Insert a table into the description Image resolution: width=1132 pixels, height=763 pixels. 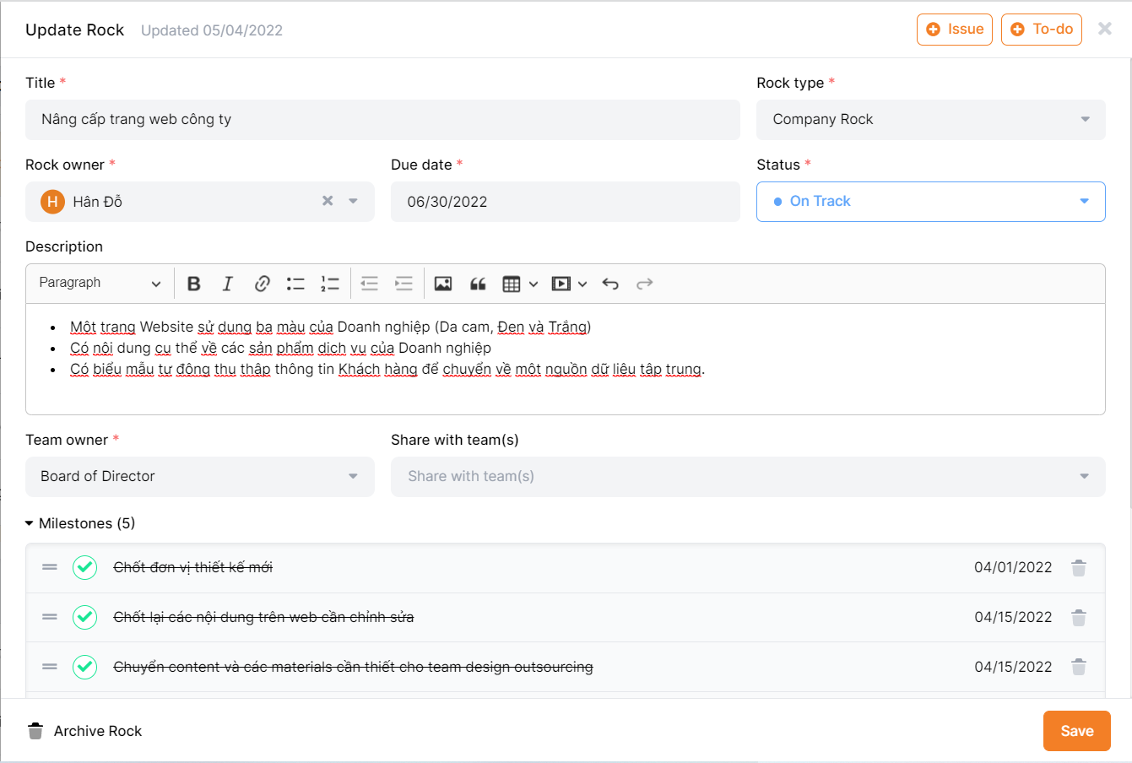[512, 284]
